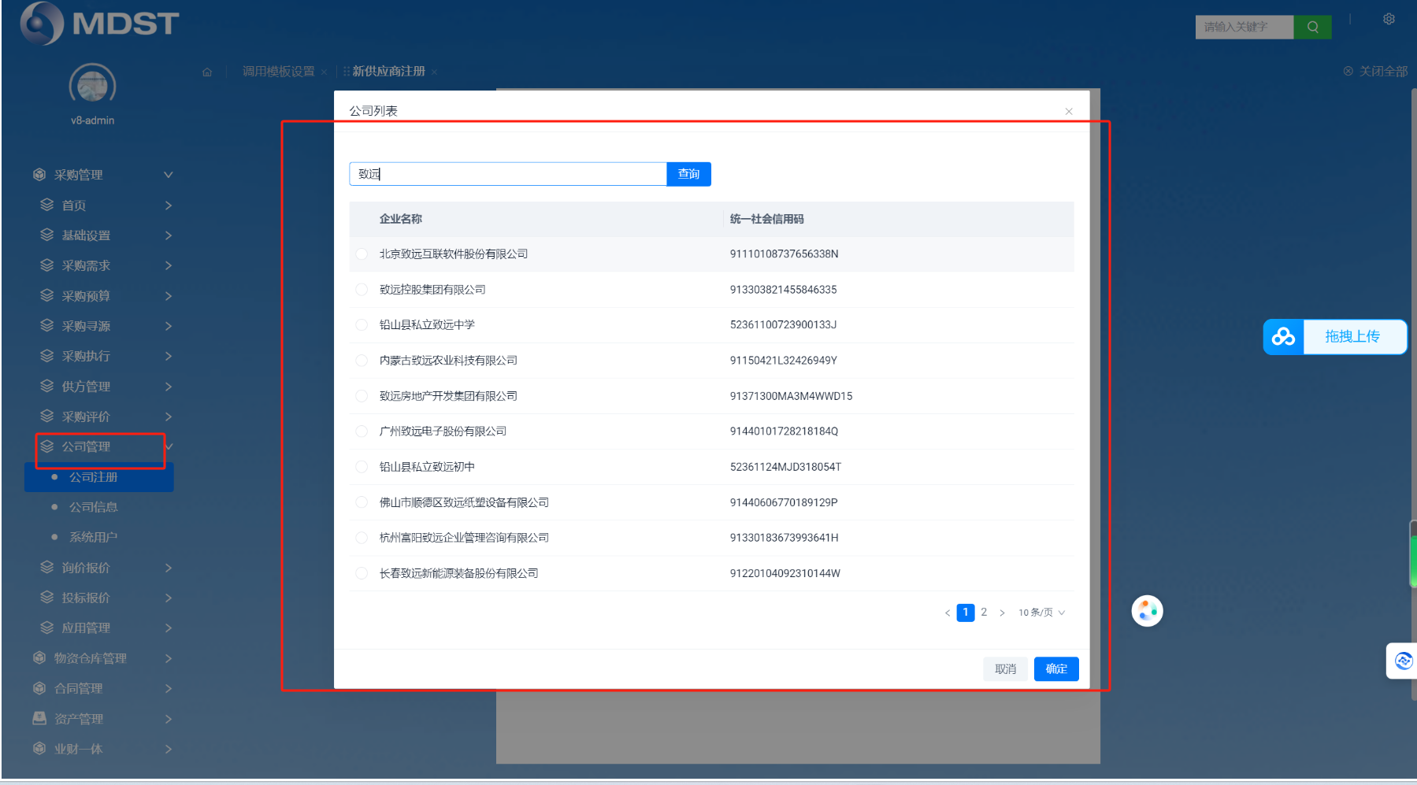1417x785 pixels.
Task: Click the 采购管理 cube icon in the sidebar
Action: coord(39,175)
